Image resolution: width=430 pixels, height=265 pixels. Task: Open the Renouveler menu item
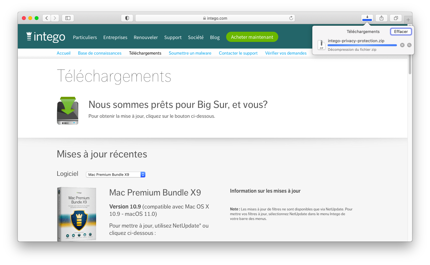(146, 37)
